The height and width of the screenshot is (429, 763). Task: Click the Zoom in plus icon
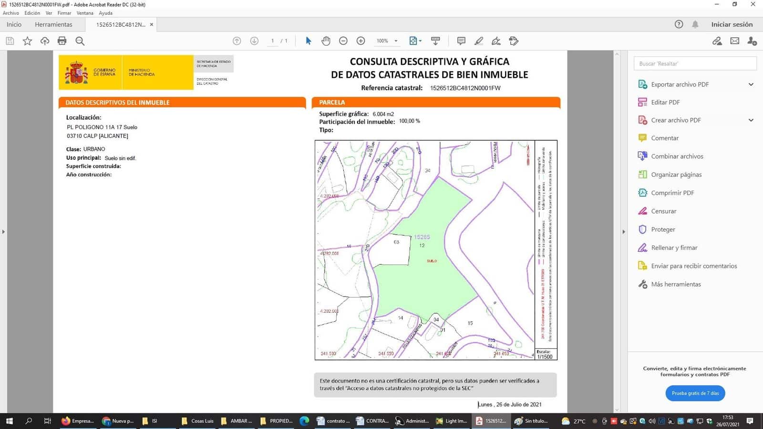[x=361, y=41]
